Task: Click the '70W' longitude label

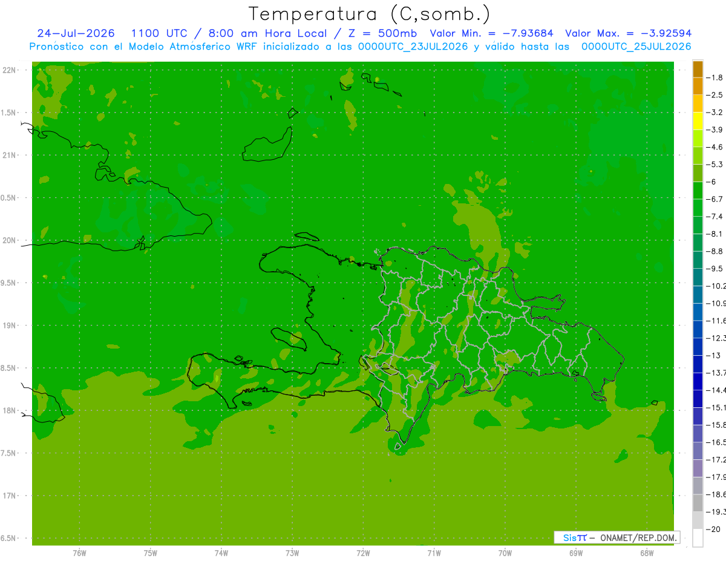Action: click(x=505, y=553)
